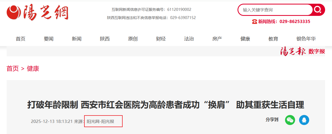Click the red telephone hotline icon
The height and width of the screenshot is (134, 332).
click(254, 21)
